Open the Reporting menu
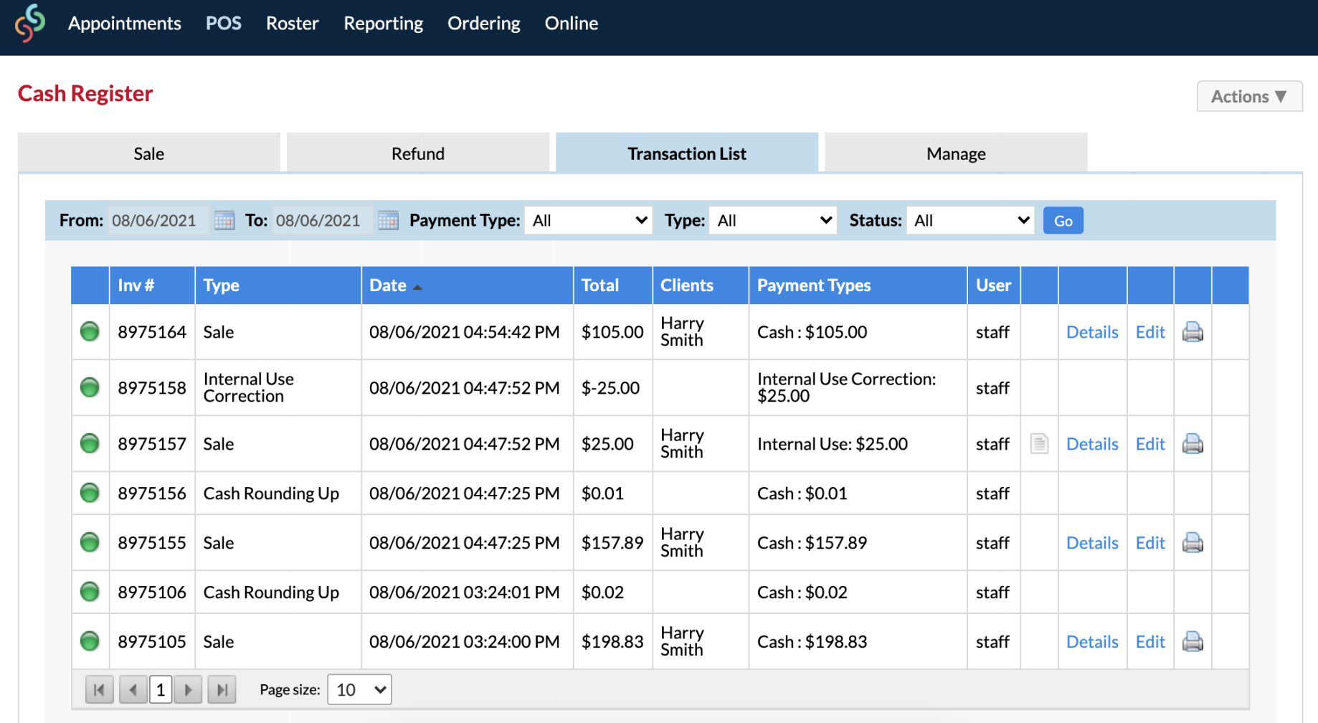 click(383, 23)
